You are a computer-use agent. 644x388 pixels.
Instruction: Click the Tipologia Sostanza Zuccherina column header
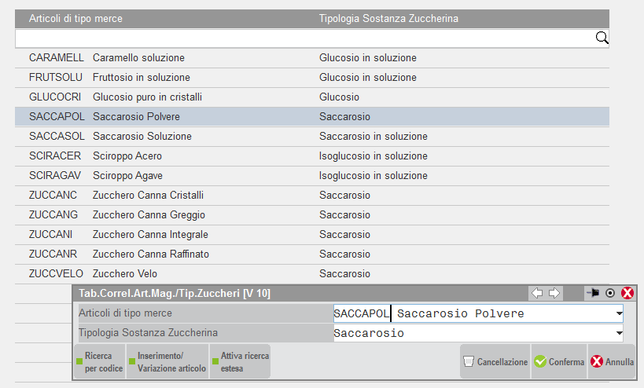click(x=388, y=18)
